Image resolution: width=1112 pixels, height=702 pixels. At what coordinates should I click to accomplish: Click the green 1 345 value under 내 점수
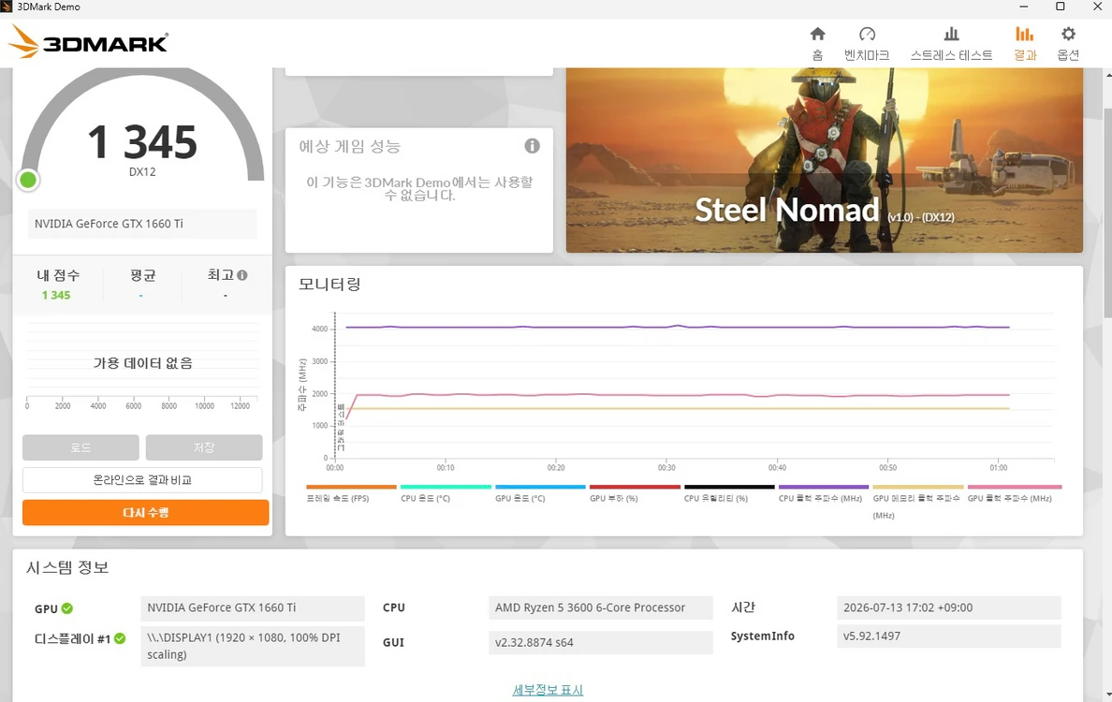(x=56, y=295)
